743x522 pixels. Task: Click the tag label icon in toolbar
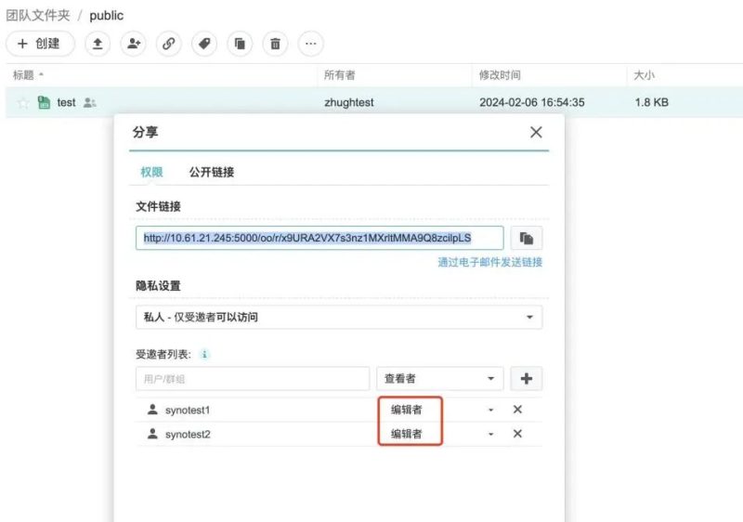(204, 44)
